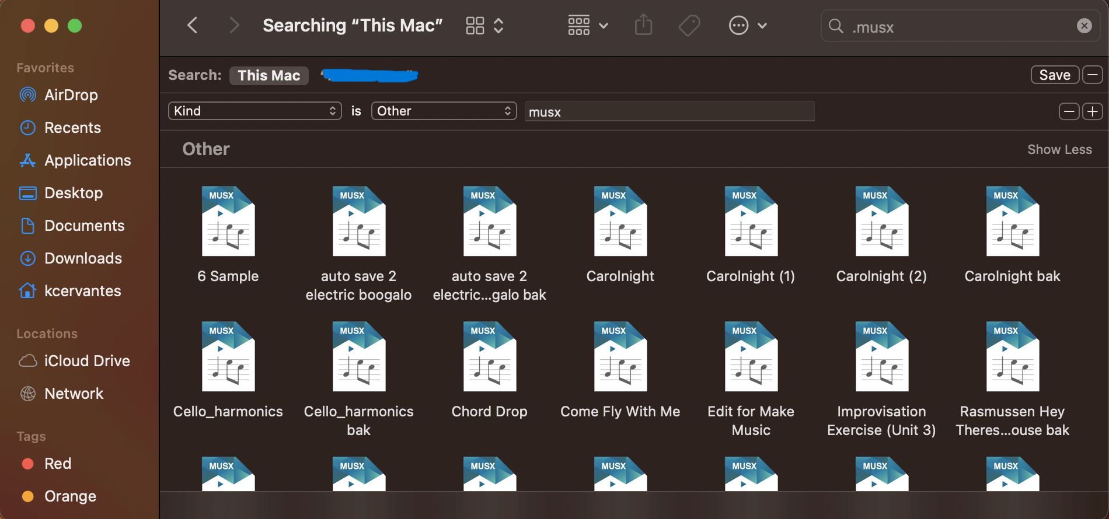The width and height of the screenshot is (1109, 519).
Task: Select the Come Fly With Me file
Action: coord(620,356)
